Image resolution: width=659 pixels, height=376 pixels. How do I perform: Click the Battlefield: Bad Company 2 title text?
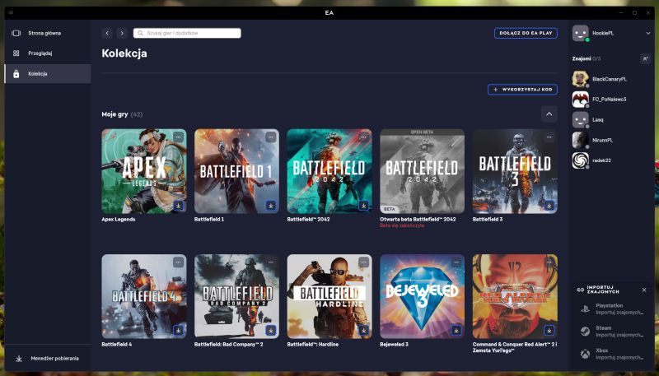[229, 344]
